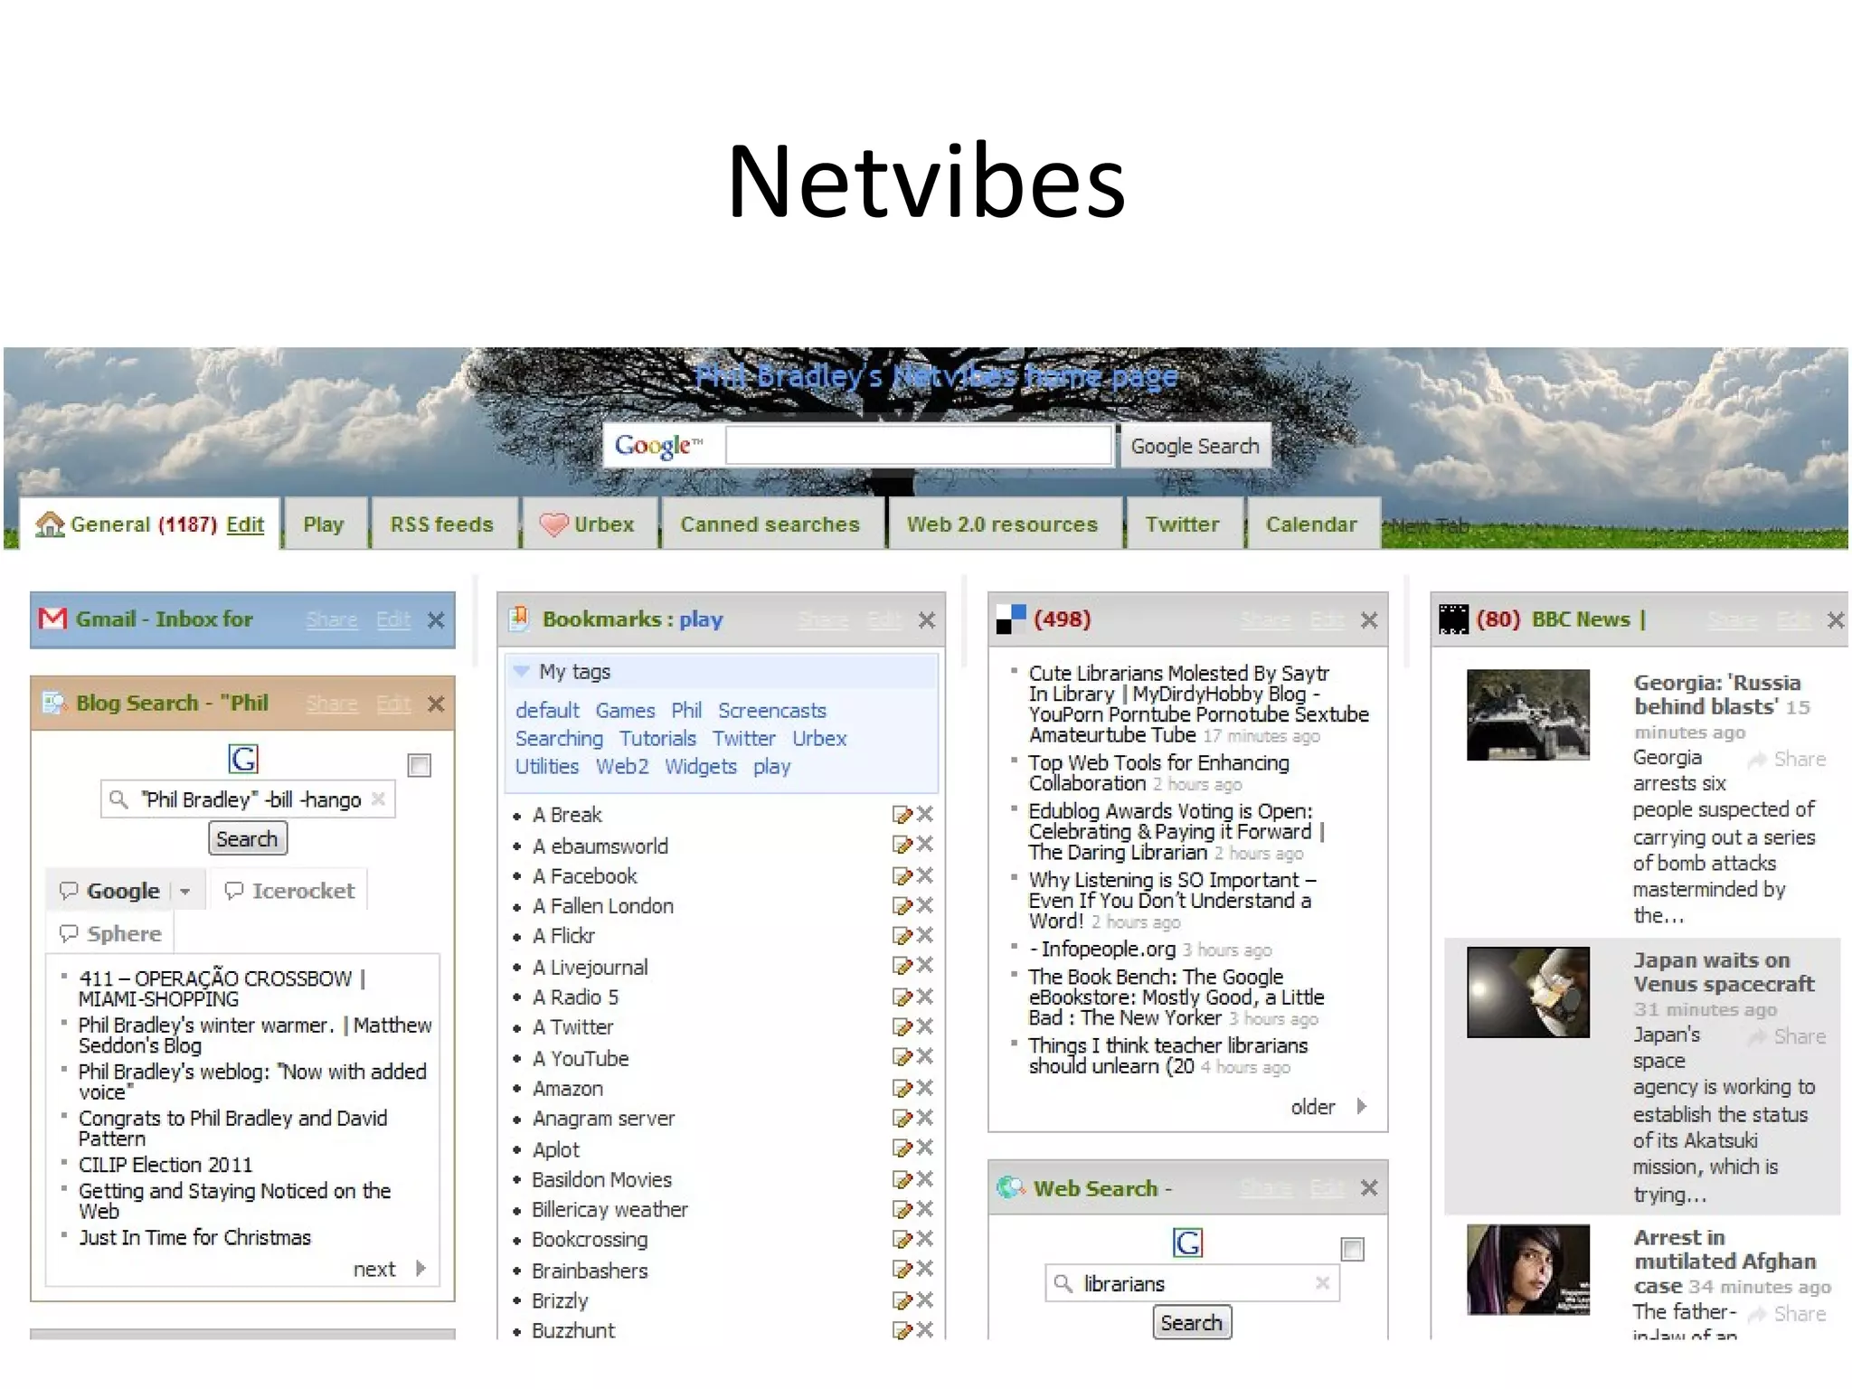Close the (498) Delicious widget

point(1369,620)
